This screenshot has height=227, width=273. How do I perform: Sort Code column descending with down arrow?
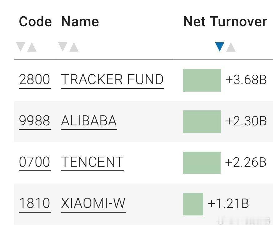coord(21,47)
